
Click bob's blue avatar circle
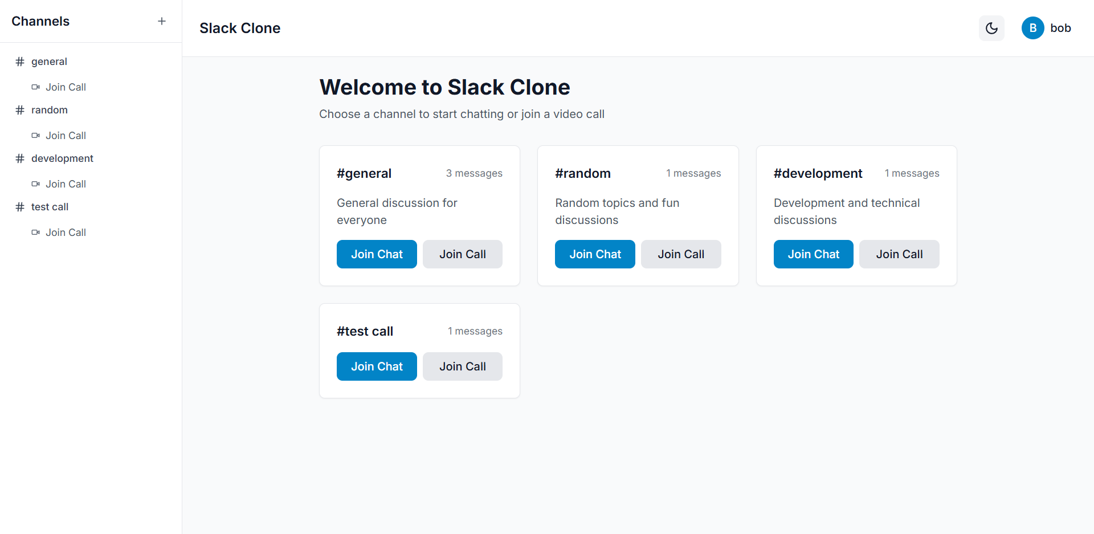tap(1032, 28)
